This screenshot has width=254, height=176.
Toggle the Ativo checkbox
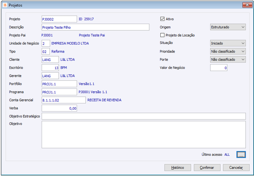tap(162, 19)
